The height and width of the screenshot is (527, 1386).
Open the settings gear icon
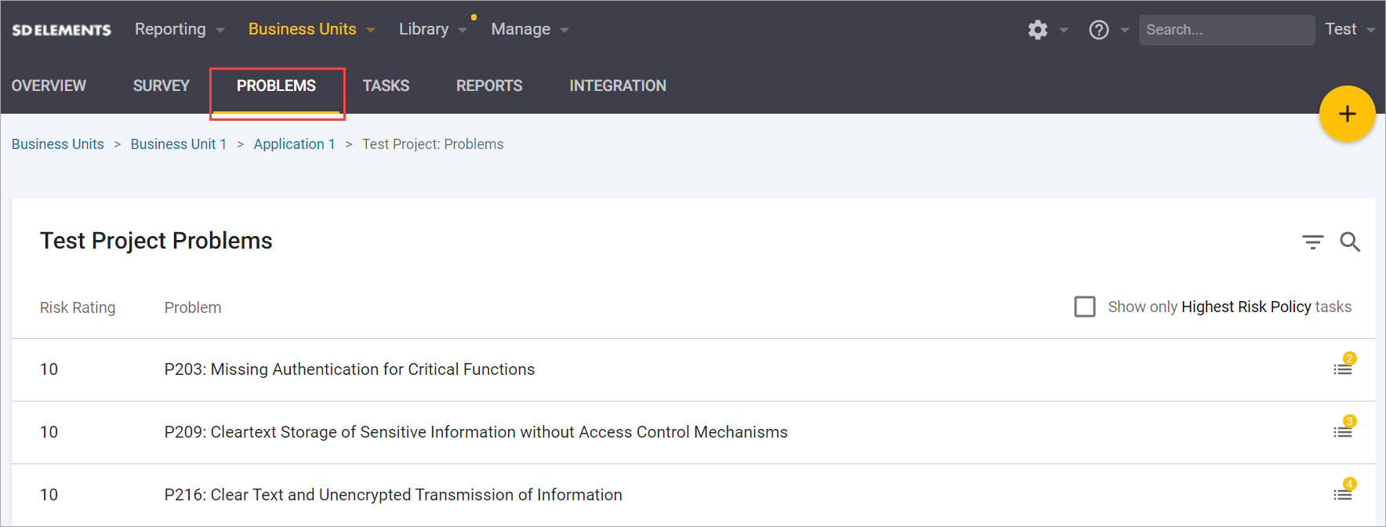click(1038, 30)
